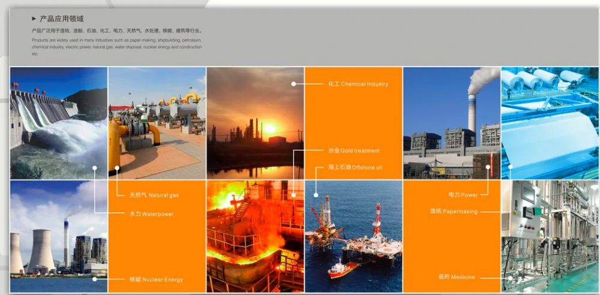This screenshot has width=600, height=295.
Task: Click the 海上石油 Offshore oil label
Action: point(355,167)
